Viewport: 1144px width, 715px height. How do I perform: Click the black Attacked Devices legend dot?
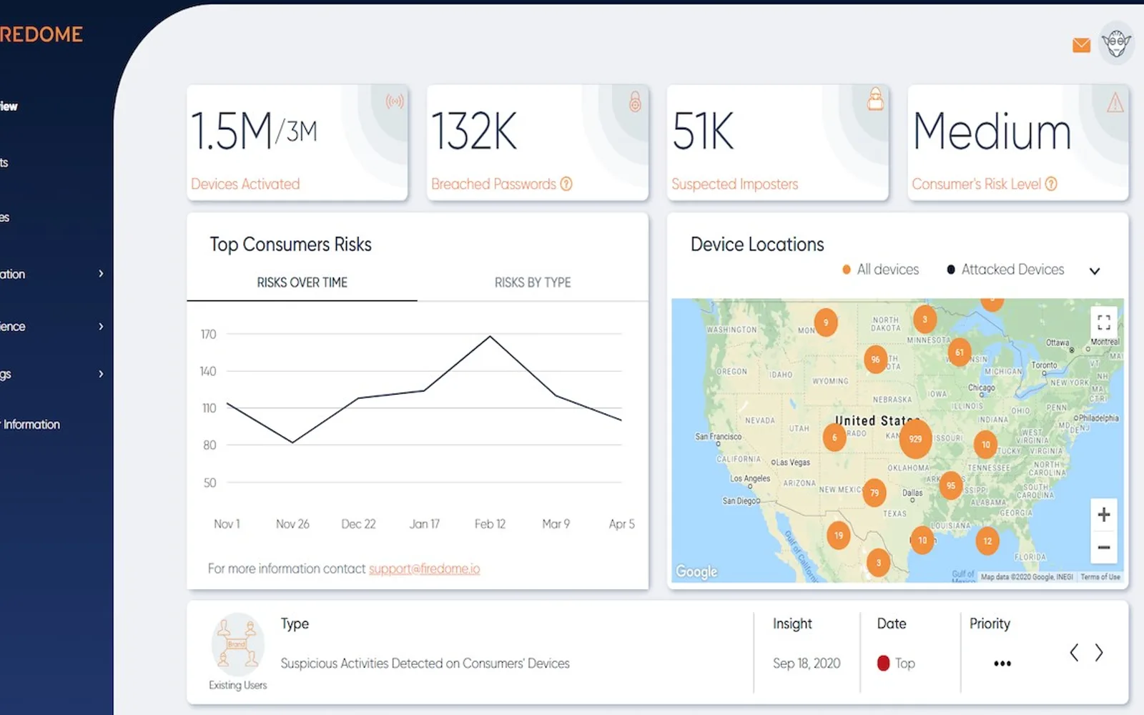951,270
